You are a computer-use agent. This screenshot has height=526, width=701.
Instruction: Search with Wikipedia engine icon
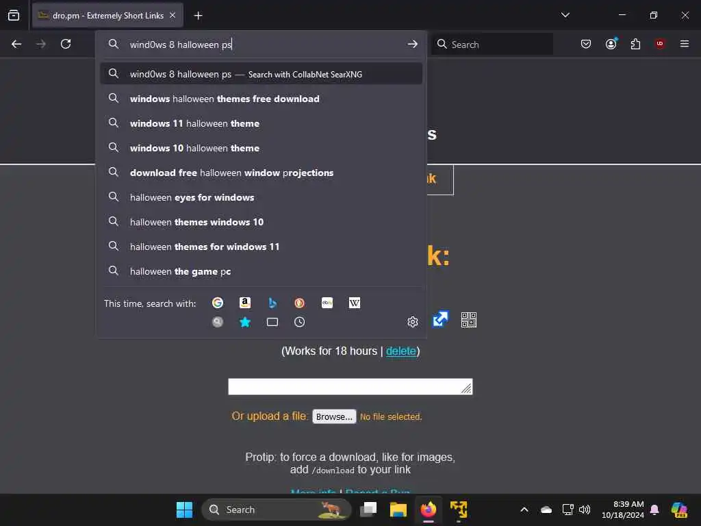pos(355,303)
